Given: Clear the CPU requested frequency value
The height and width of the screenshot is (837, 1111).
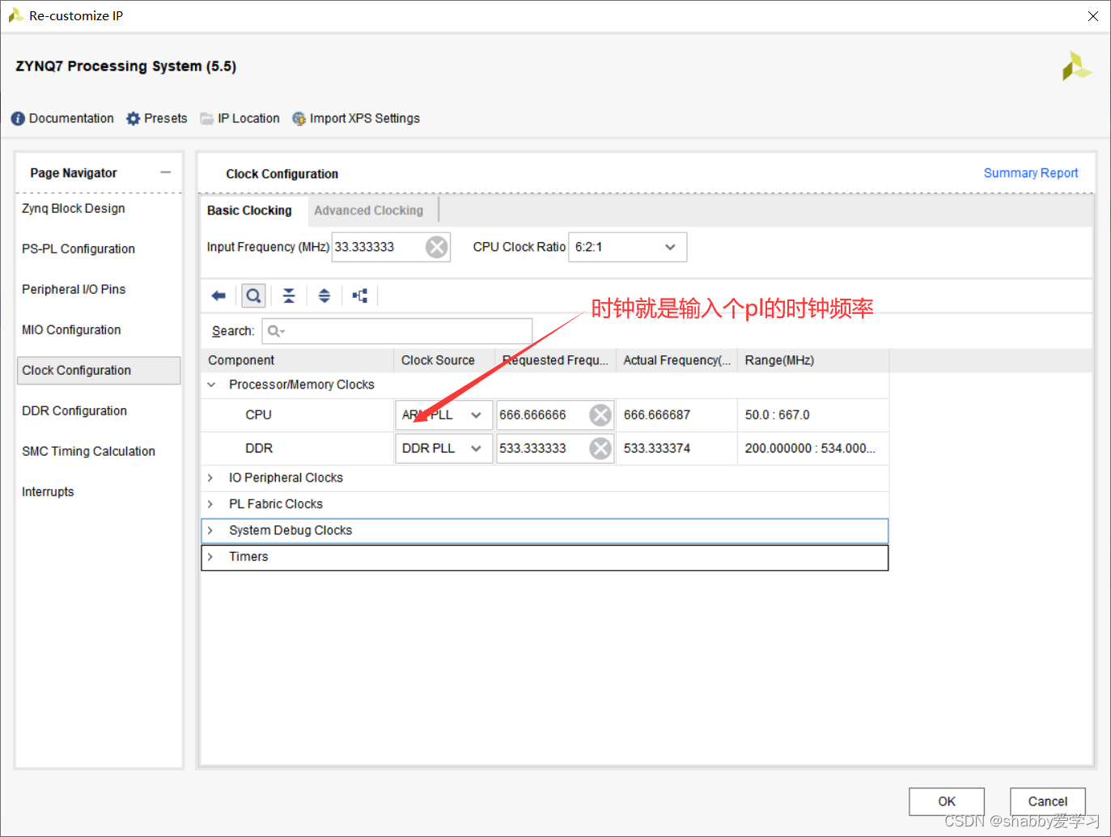Looking at the screenshot, I should 600,415.
